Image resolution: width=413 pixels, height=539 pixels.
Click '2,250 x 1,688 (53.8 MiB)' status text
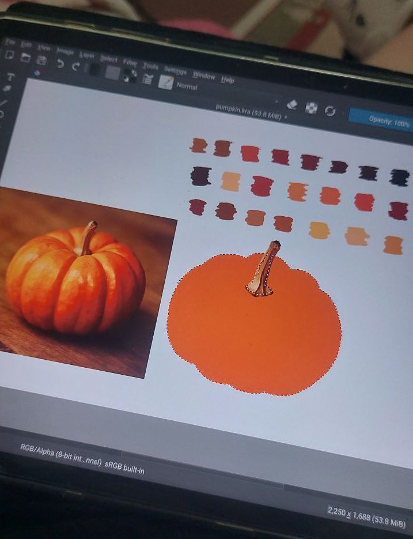click(366, 517)
